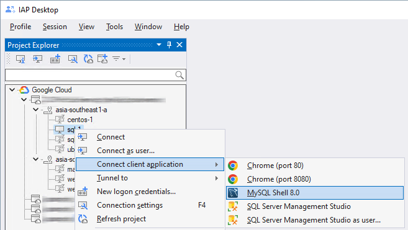Launch Chrome (port 8080) client

[315, 179]
